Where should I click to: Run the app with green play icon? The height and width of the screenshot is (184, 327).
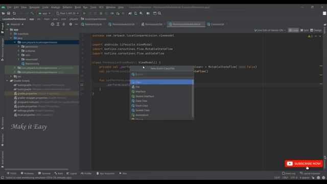[x=84, y=13]
